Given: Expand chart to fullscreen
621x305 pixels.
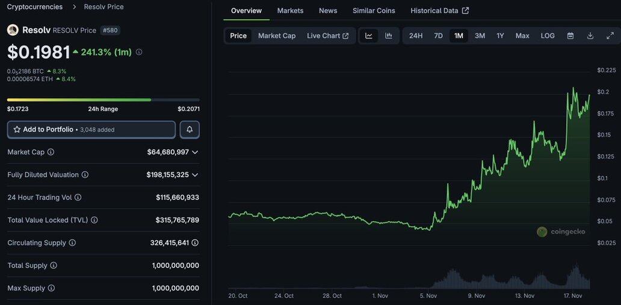Looking at the screenshot, I should [610, 36].
